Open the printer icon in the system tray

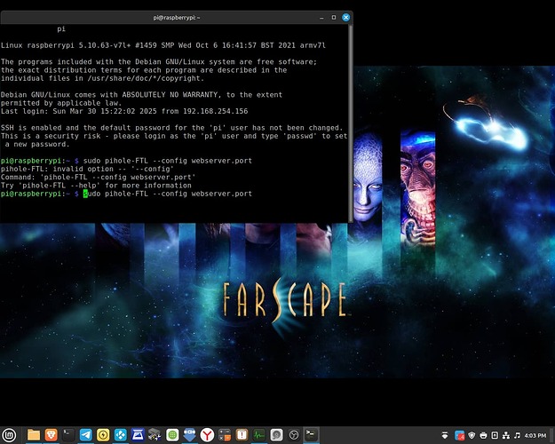click(x=485, y=435)
